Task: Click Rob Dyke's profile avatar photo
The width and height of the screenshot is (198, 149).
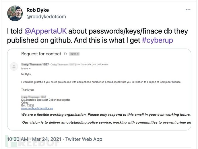Action: pyautogui.click(x=14, y=13)
